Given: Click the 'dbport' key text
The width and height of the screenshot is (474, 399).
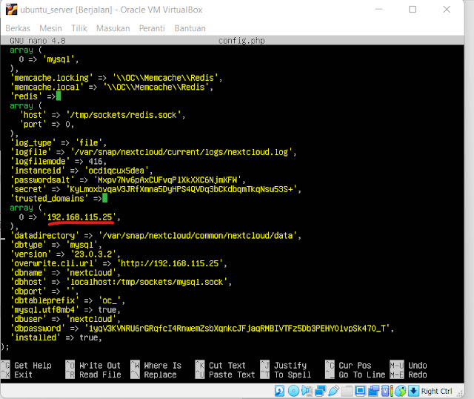Looking at the screenshot, I should [x=28, y=291].
